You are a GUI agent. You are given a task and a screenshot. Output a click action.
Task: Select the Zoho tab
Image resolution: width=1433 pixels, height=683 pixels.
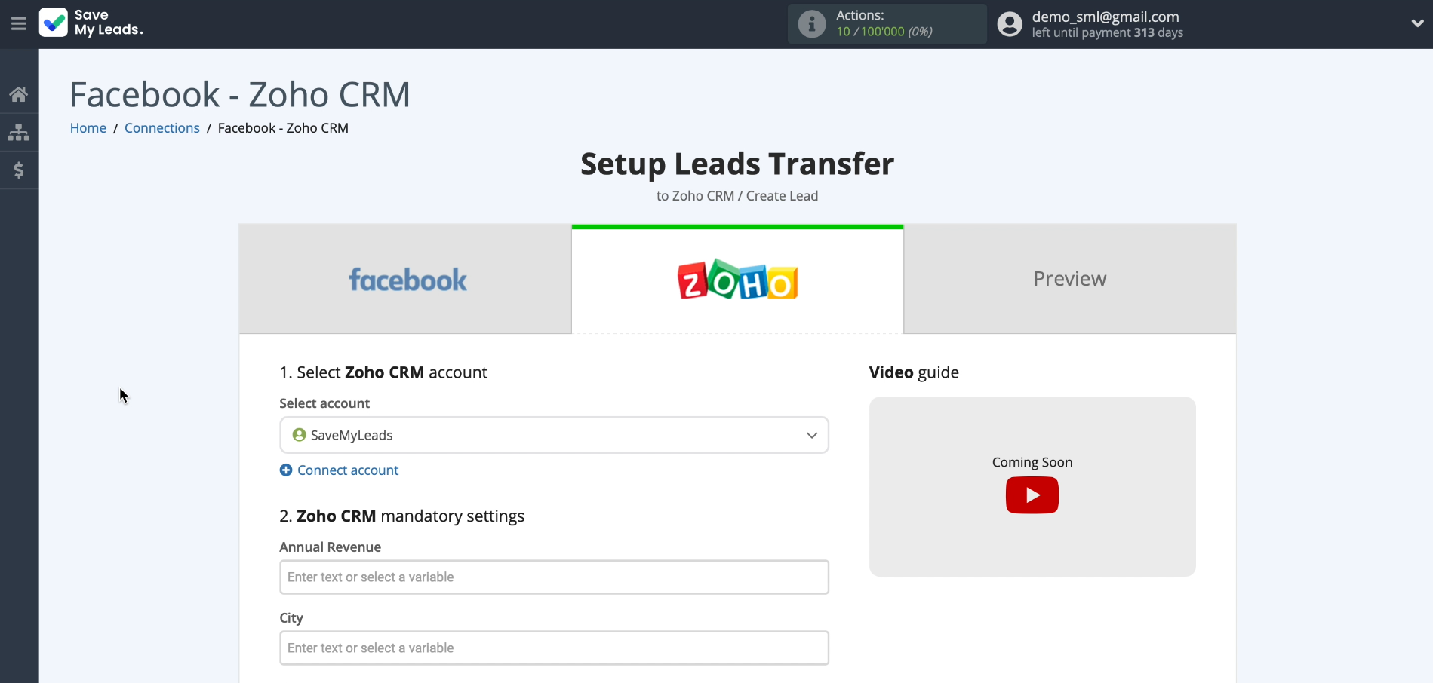coord(737,279)
